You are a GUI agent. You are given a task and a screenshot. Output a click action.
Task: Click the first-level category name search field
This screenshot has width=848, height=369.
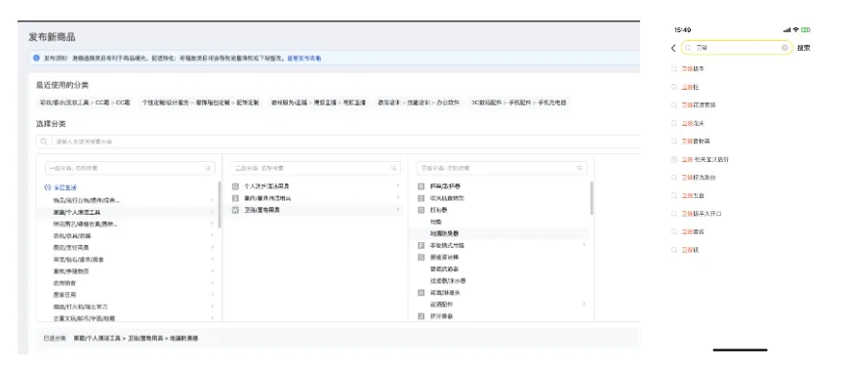tap(130, 168)
